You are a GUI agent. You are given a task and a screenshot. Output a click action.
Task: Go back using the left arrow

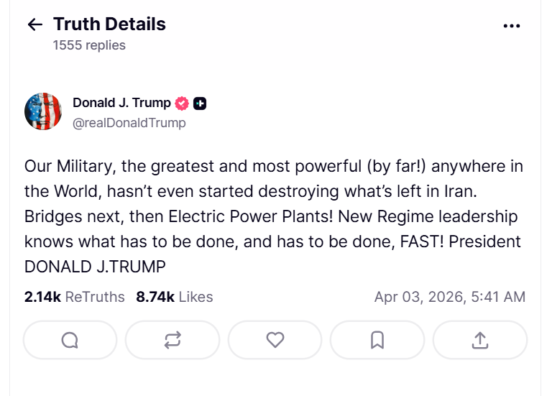coord(35,24)
